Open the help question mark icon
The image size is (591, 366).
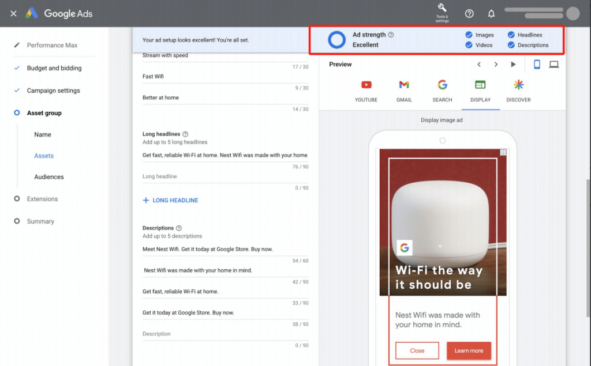(x=469, y=14)
